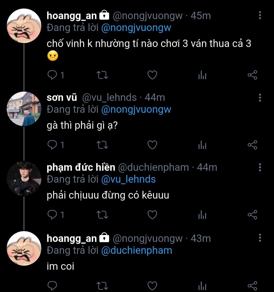
Task: Like the "im coi" reply
Action: tap(152, 286)
